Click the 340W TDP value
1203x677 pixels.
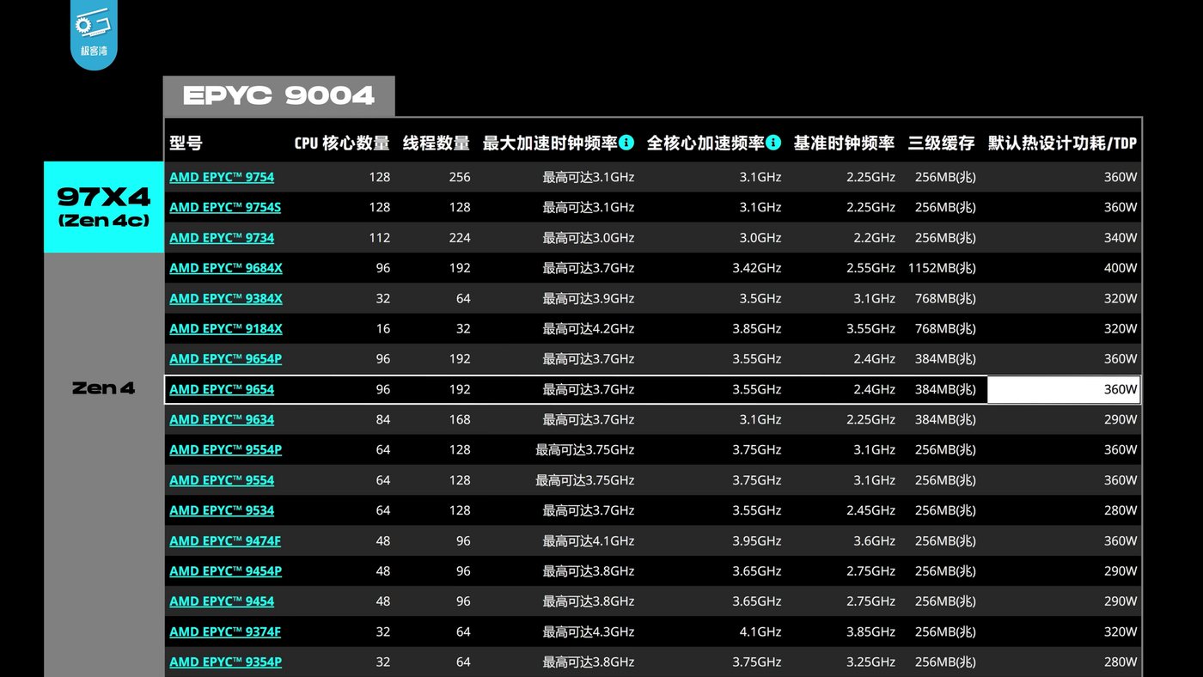(1121, 238)
